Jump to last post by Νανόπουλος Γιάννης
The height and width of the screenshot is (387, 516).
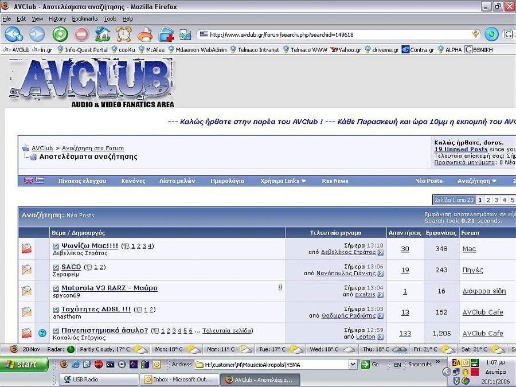tap(381, 273)
